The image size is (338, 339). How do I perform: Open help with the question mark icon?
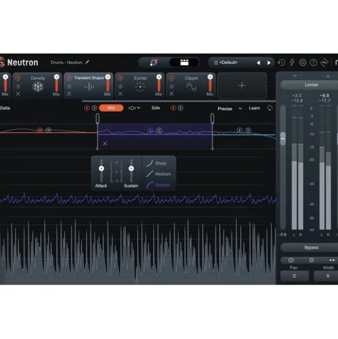point(313,63)
